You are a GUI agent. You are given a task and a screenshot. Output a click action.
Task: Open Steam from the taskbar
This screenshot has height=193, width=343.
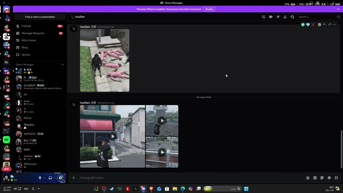pyautogui.click(x=112, y=189)
